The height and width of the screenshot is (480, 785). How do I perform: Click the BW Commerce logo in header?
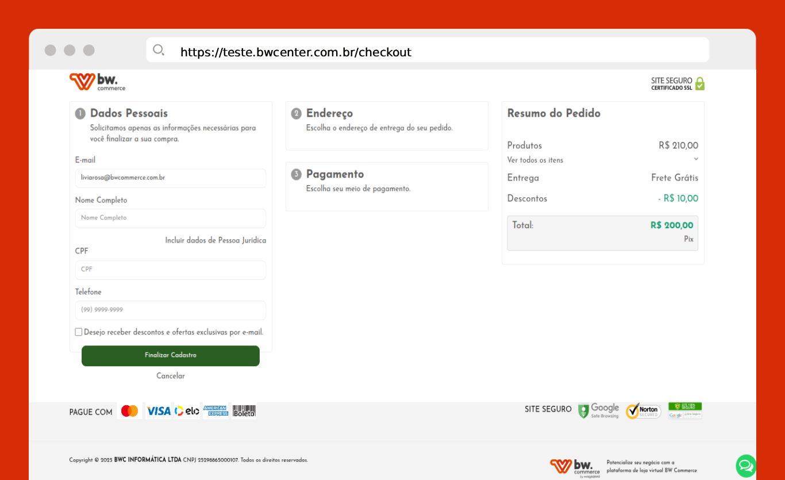tap(97, 82)
